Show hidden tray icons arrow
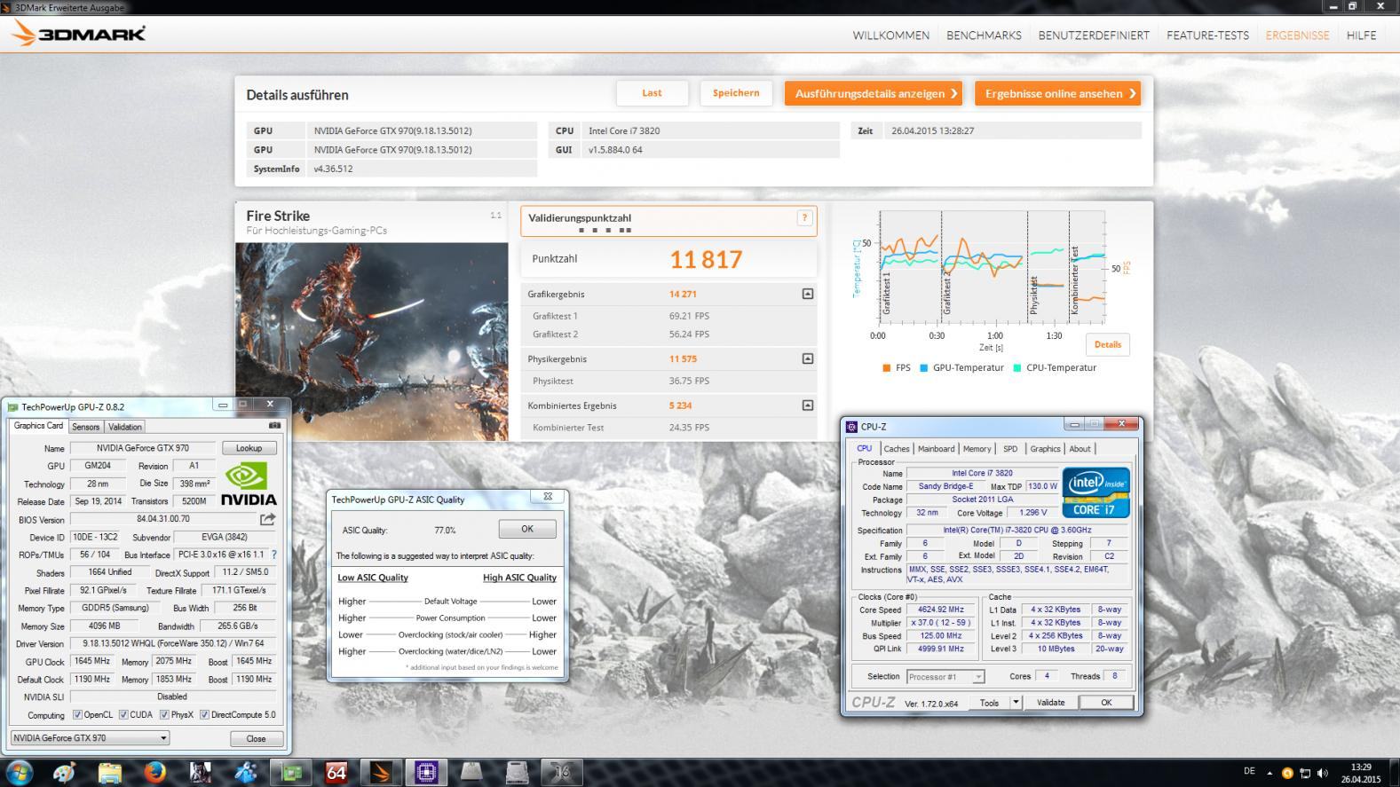The width and height of the screenshot is (1400, 787). click(1269, 773)
